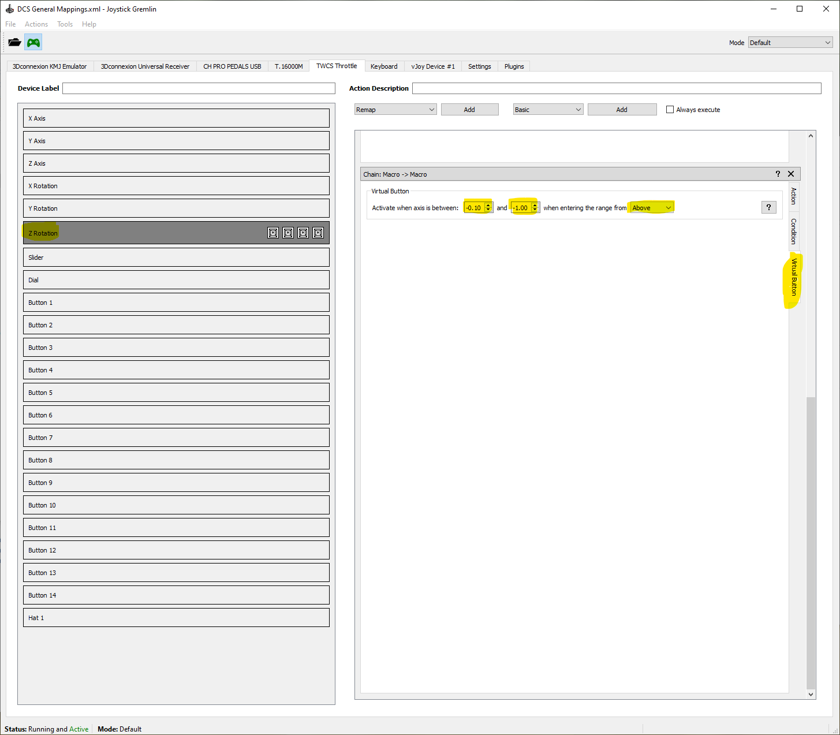Increase the -1.00 value with up arrow
The image size is (840, 735).
point(535,205)
